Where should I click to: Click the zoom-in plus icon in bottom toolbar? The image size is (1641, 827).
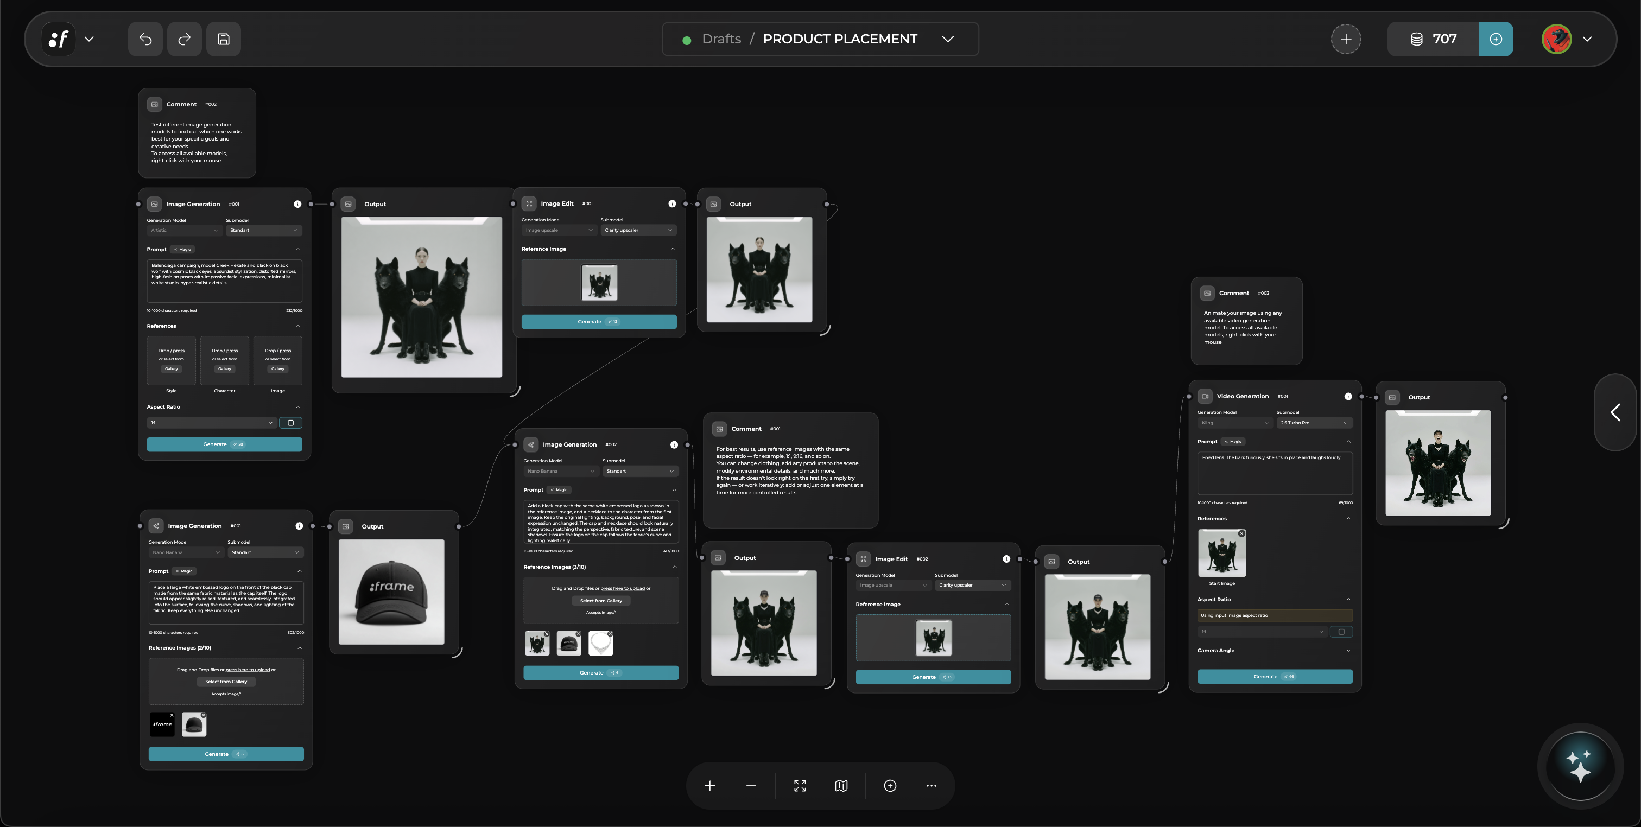(709, 785)
